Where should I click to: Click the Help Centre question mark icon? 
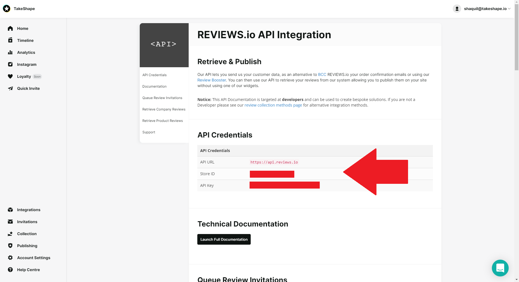coord(10,270)
